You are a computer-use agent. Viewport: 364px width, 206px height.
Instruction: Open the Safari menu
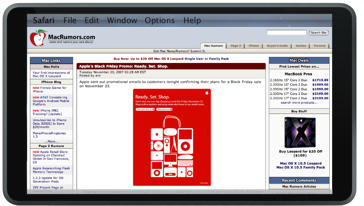tap(43, 20)
